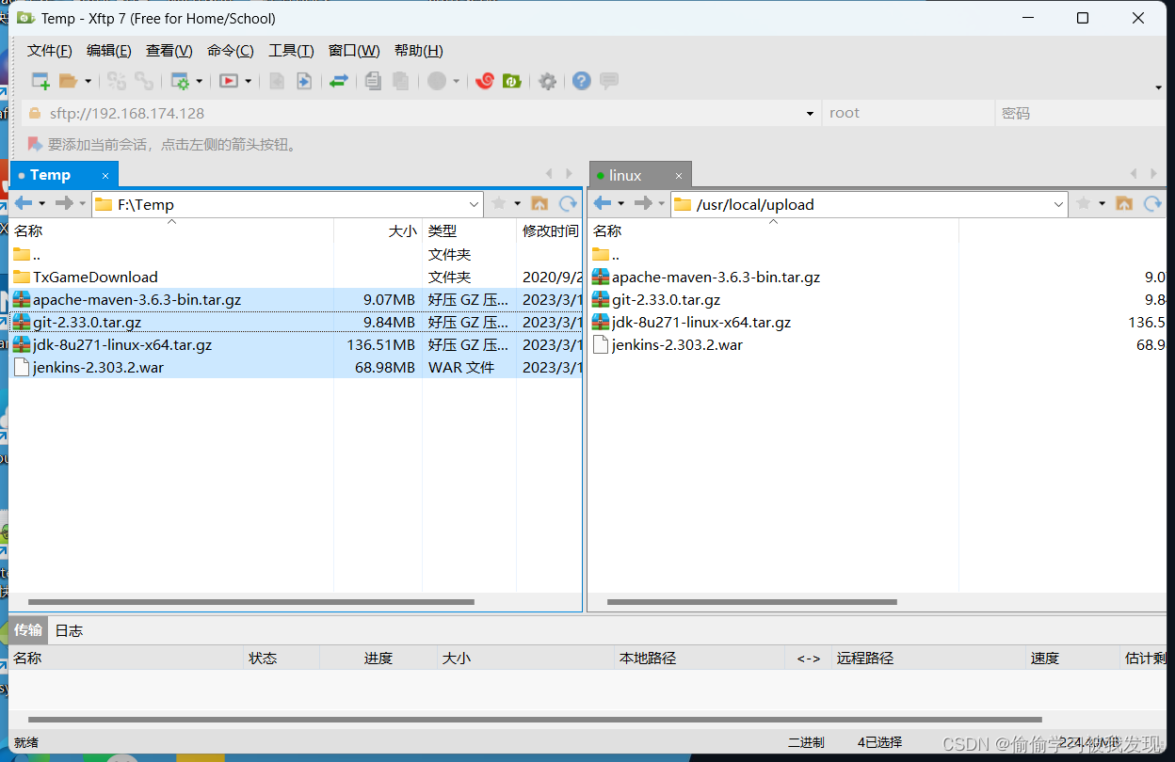
Task: Open the 命令(C) menu
Action: tap(231, 51)
